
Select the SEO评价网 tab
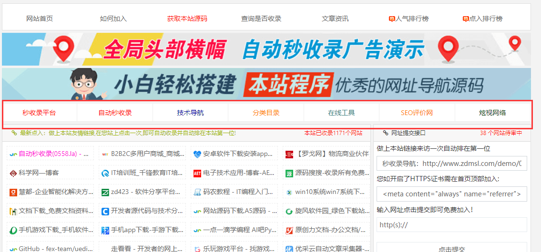pyautogui.click(x=417, y=113)
